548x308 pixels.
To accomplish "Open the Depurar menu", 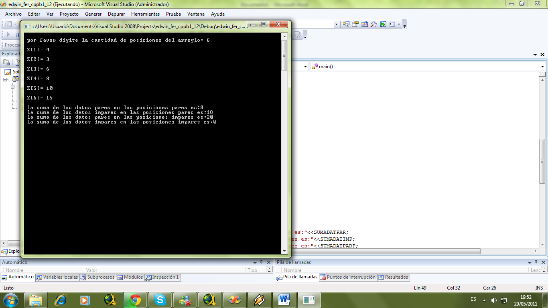I will click(116, 14).
